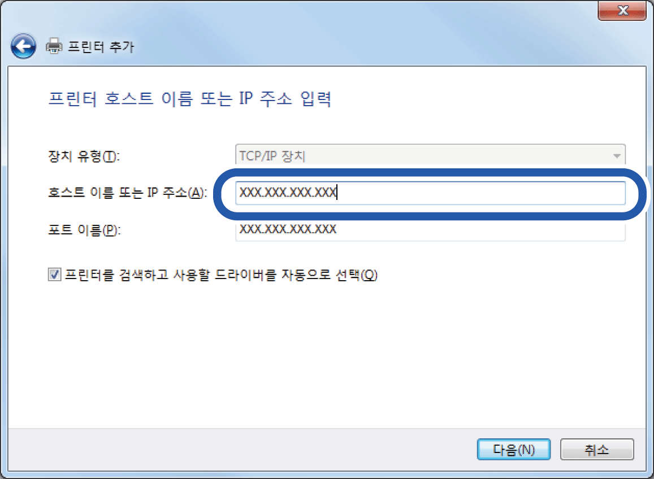Place cursor in the highlighted IP address text
654x479 pixels.
(x=288, y=193)
